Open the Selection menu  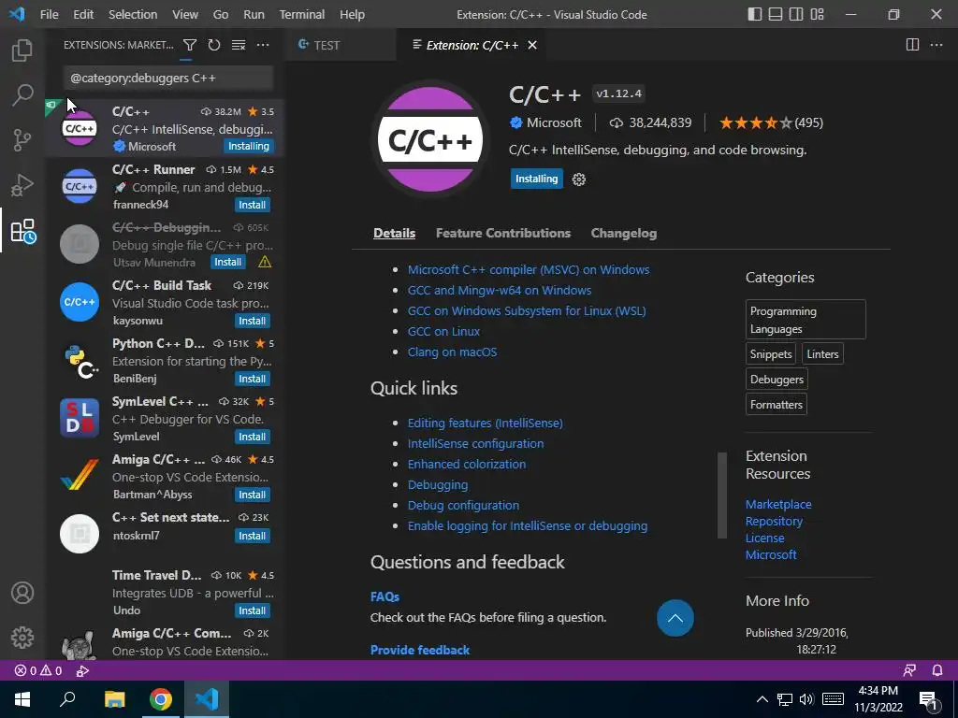click(x=133, y=14)
